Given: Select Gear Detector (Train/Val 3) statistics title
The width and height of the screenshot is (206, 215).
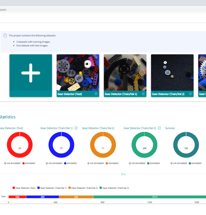Looking at the screenshot, I should [140, 128].
